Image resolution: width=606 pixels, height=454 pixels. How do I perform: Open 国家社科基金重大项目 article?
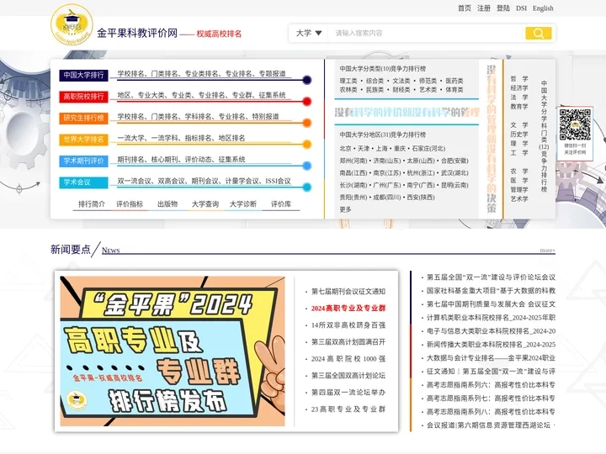click(491, 291)
